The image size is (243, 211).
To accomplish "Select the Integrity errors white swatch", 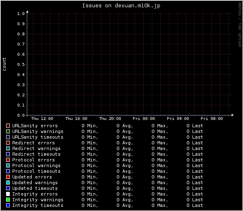I will coord(8,194).
